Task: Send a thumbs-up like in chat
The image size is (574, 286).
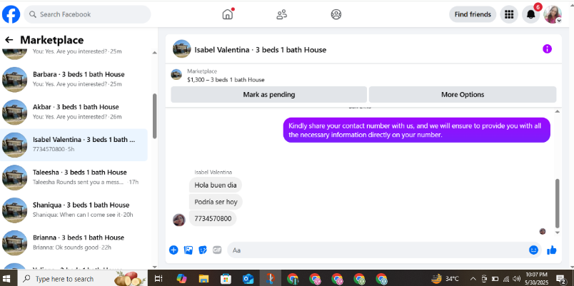Action: click(552, 250)
